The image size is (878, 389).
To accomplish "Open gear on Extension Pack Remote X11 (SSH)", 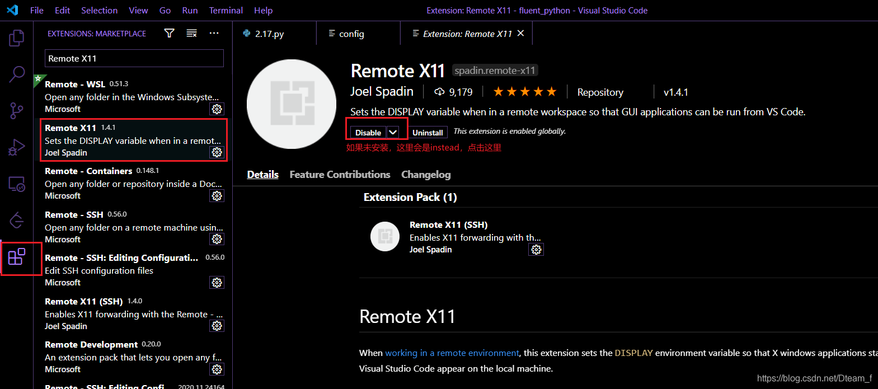I will tap(536, 250).
